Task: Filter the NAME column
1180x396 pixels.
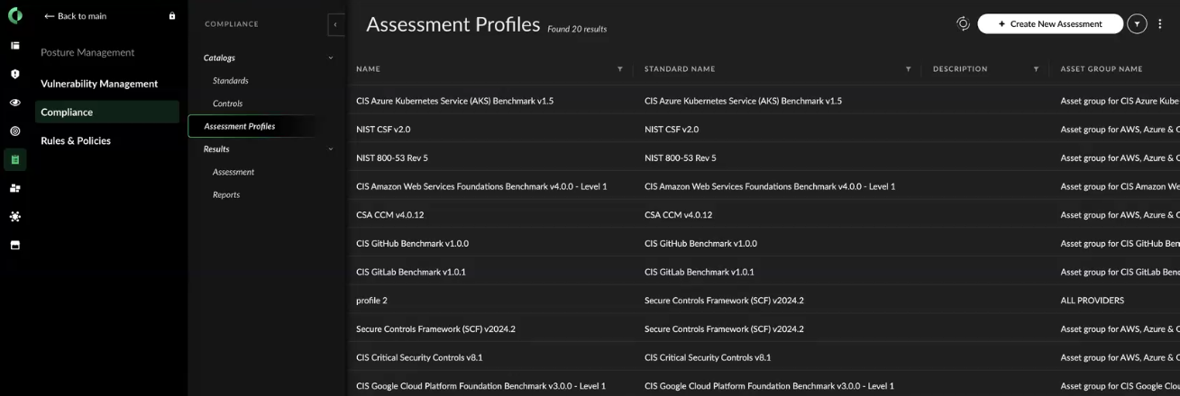Action: 619,69
